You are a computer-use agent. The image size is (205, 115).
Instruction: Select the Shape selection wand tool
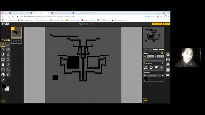[8, 65]
